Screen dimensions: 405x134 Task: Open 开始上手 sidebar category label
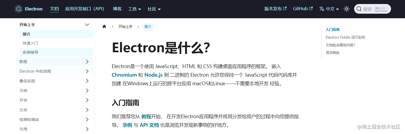click(x=27, y=25)
